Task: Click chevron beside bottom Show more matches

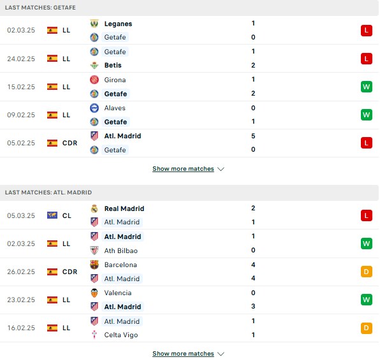Action: pyautogui.click(x=221, y=354)
